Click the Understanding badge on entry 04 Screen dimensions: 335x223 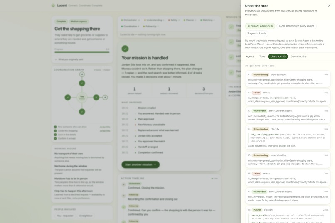261,129
